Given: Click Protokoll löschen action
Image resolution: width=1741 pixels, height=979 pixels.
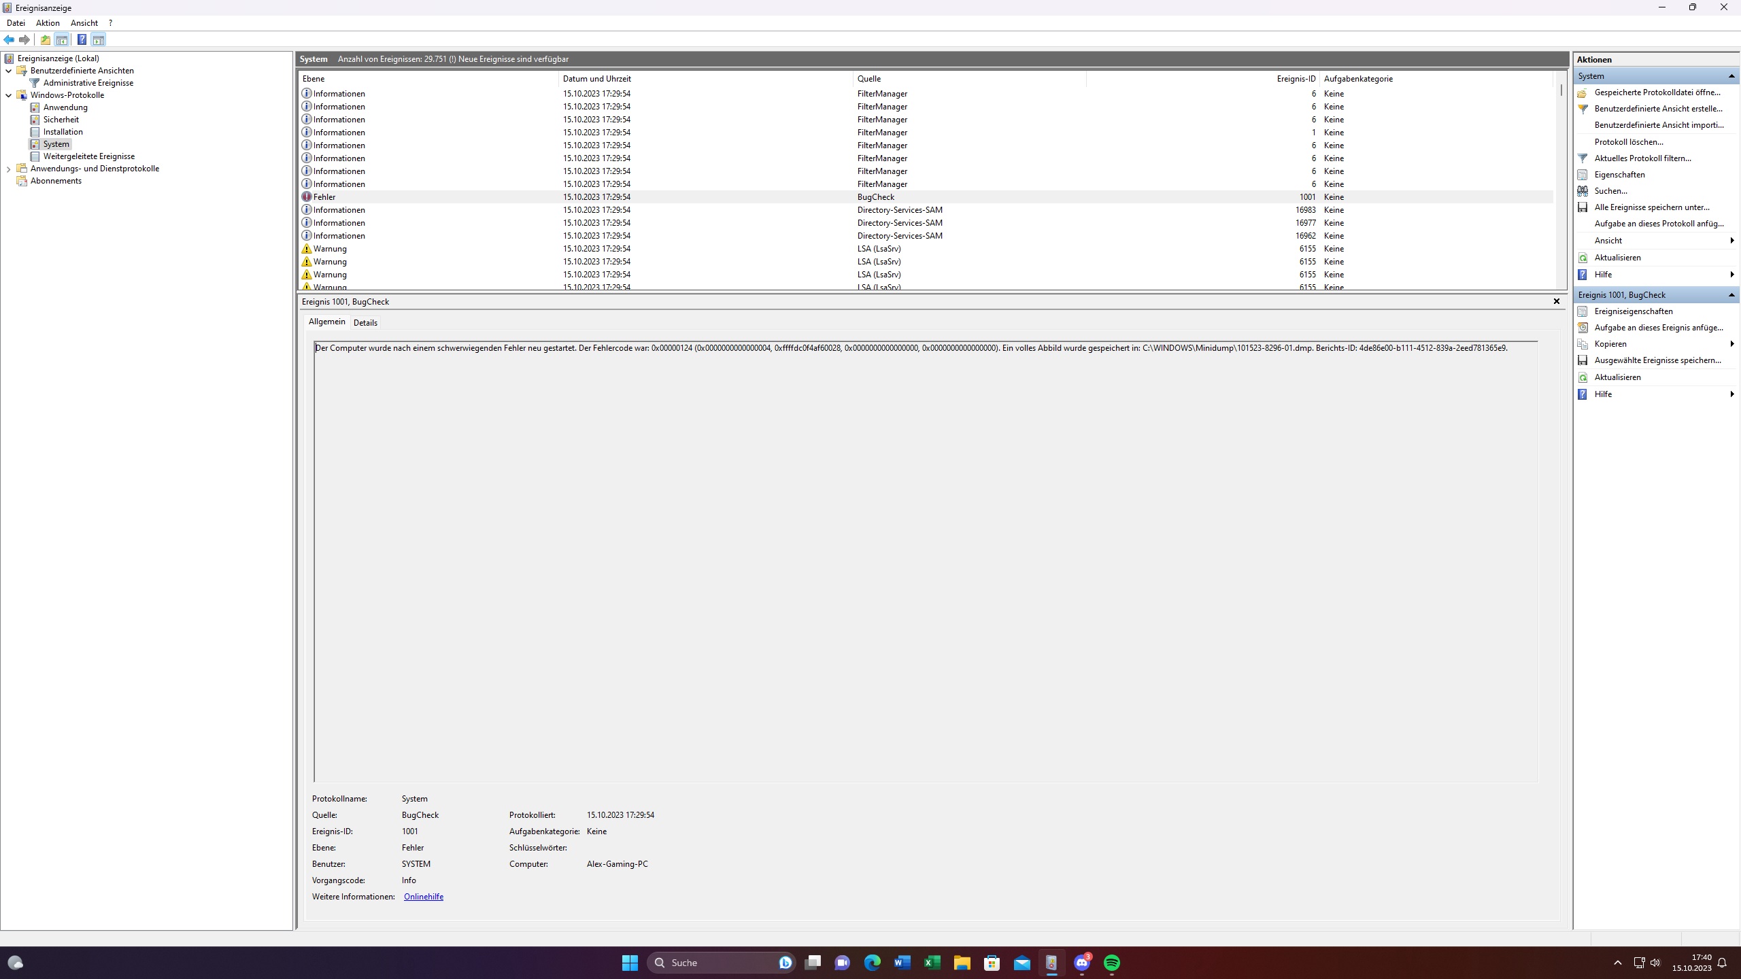Looking at the screenshot, I should [x=1628, y=142].
